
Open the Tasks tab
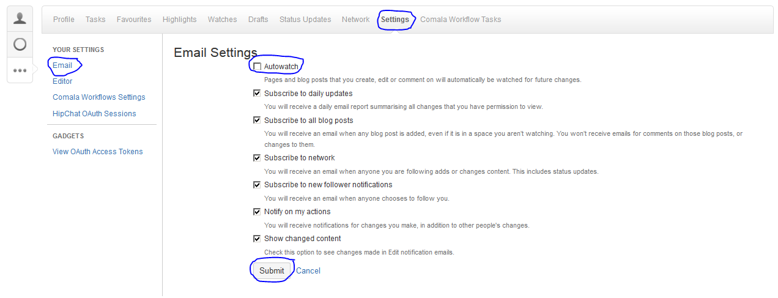(95, 20)
